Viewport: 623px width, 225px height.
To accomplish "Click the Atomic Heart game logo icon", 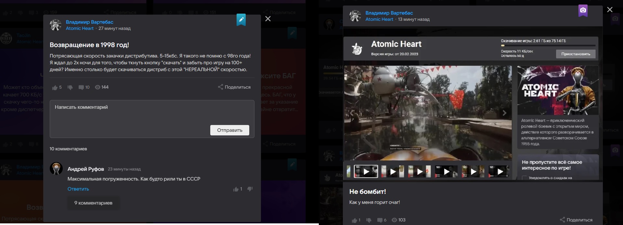I will (x=357, y=49).
